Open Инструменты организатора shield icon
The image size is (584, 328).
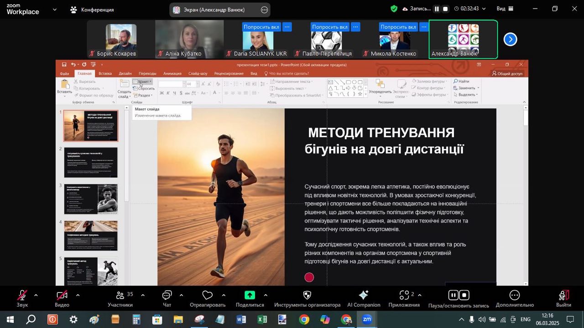(x=307, y=295)
